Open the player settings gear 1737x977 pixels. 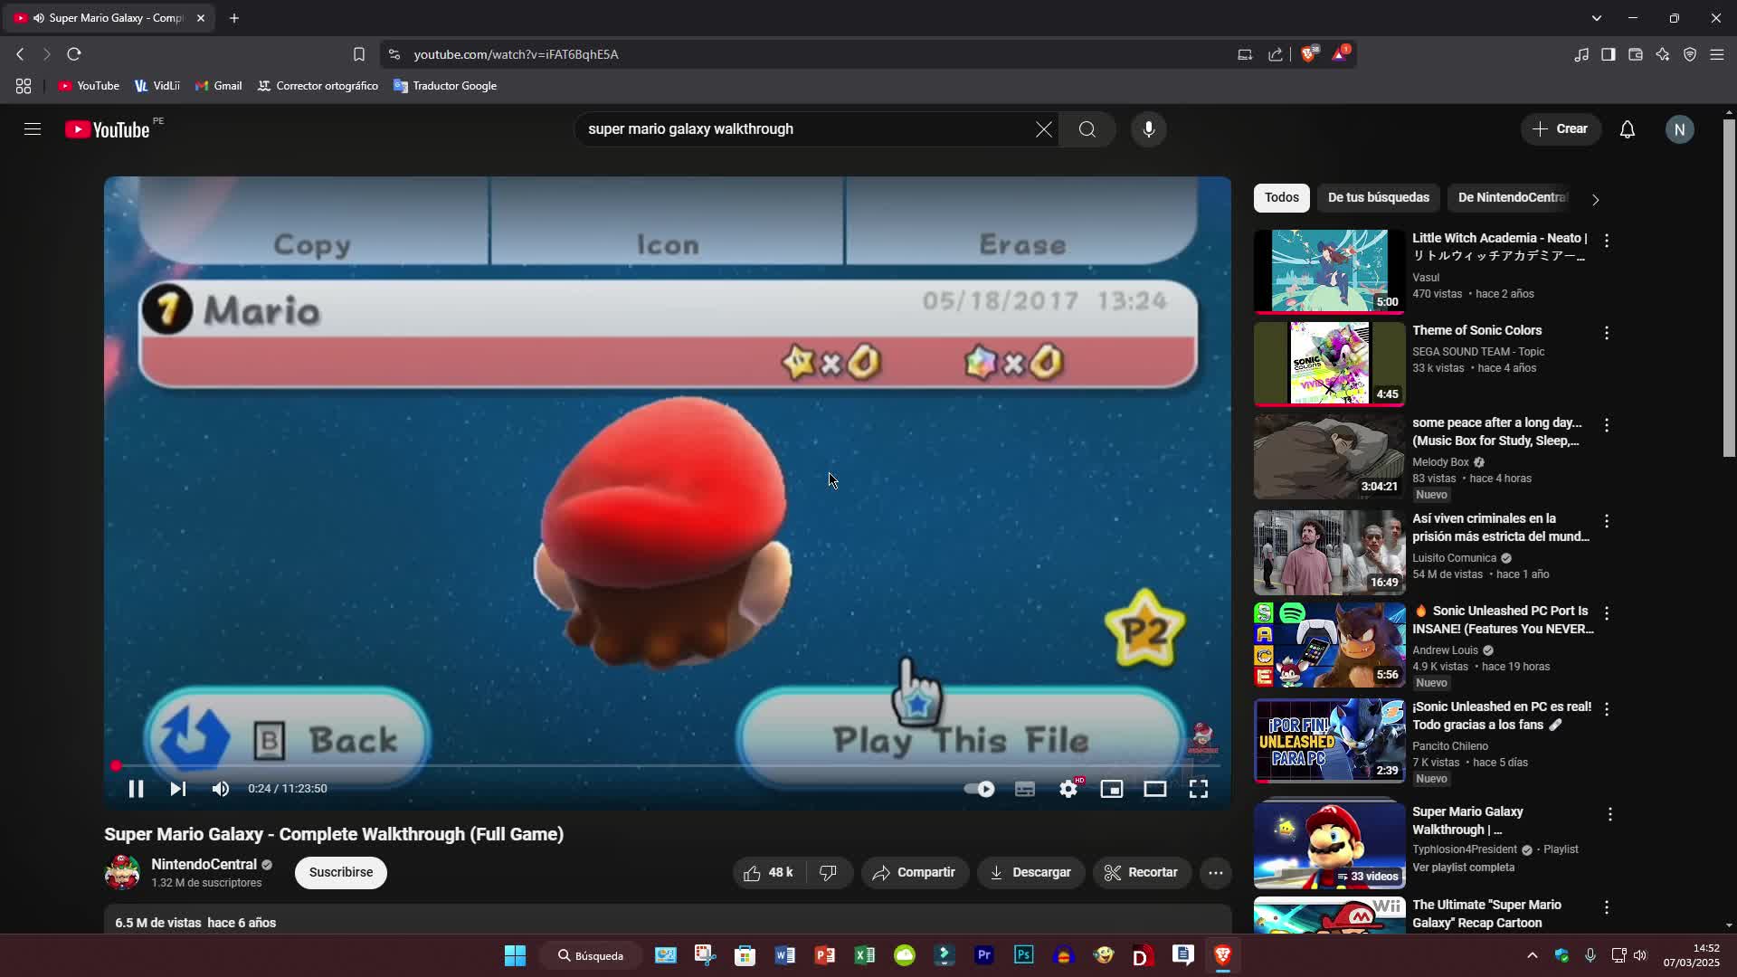pyautogui.click(x=1068, y=789)
